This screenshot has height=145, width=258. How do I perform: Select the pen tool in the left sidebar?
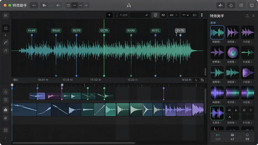[6, 43]
